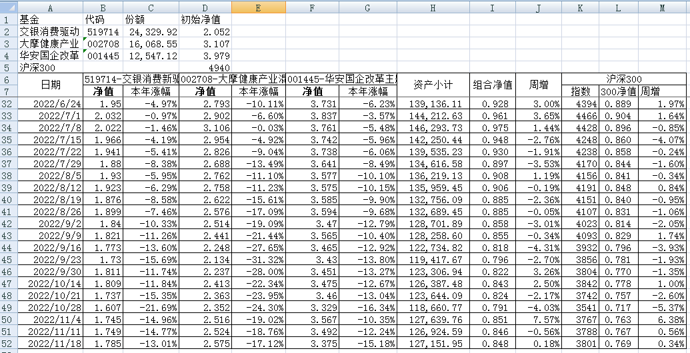Click header 002708-大摩健康产业

233,79
